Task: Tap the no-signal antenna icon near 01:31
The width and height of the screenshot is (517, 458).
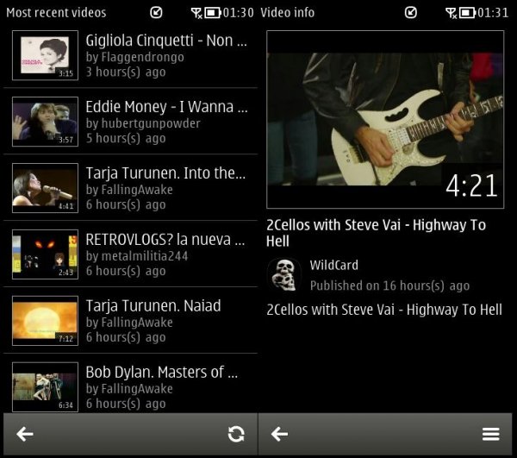Action: (x=452, y=13)
